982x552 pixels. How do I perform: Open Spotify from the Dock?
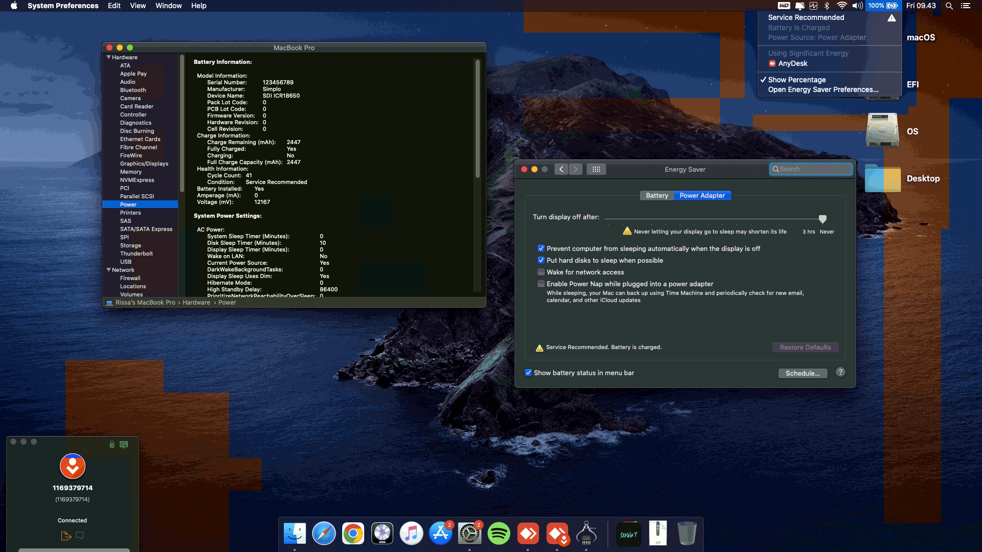coord(499,534)
